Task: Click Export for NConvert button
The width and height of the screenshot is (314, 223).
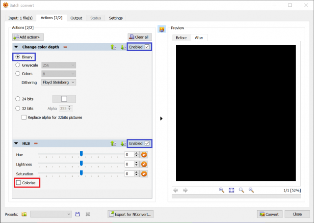Action: (131, 214)
